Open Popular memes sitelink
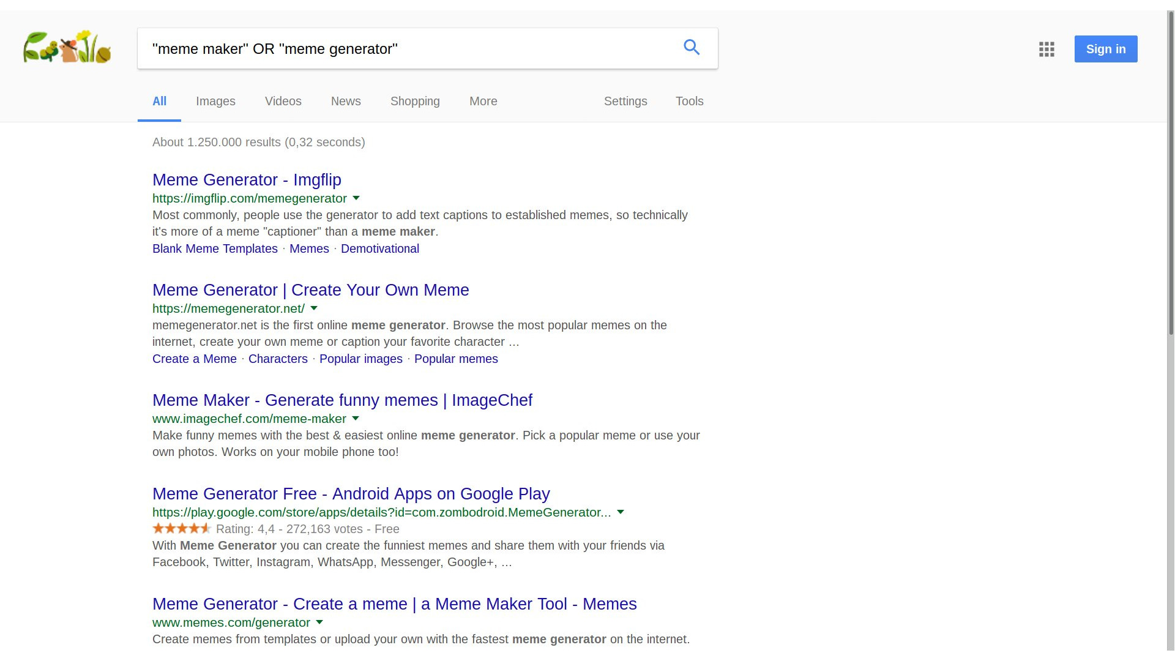The image size is (1175, 661). click(456, 359)
